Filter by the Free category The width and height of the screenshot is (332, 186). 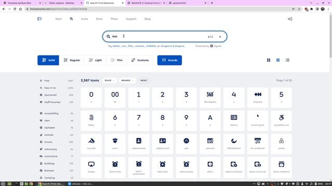point(57,81)
